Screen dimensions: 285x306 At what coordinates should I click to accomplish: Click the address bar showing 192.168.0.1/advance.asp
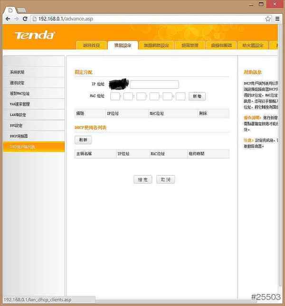pyautogui.click(x=151, y=19)
